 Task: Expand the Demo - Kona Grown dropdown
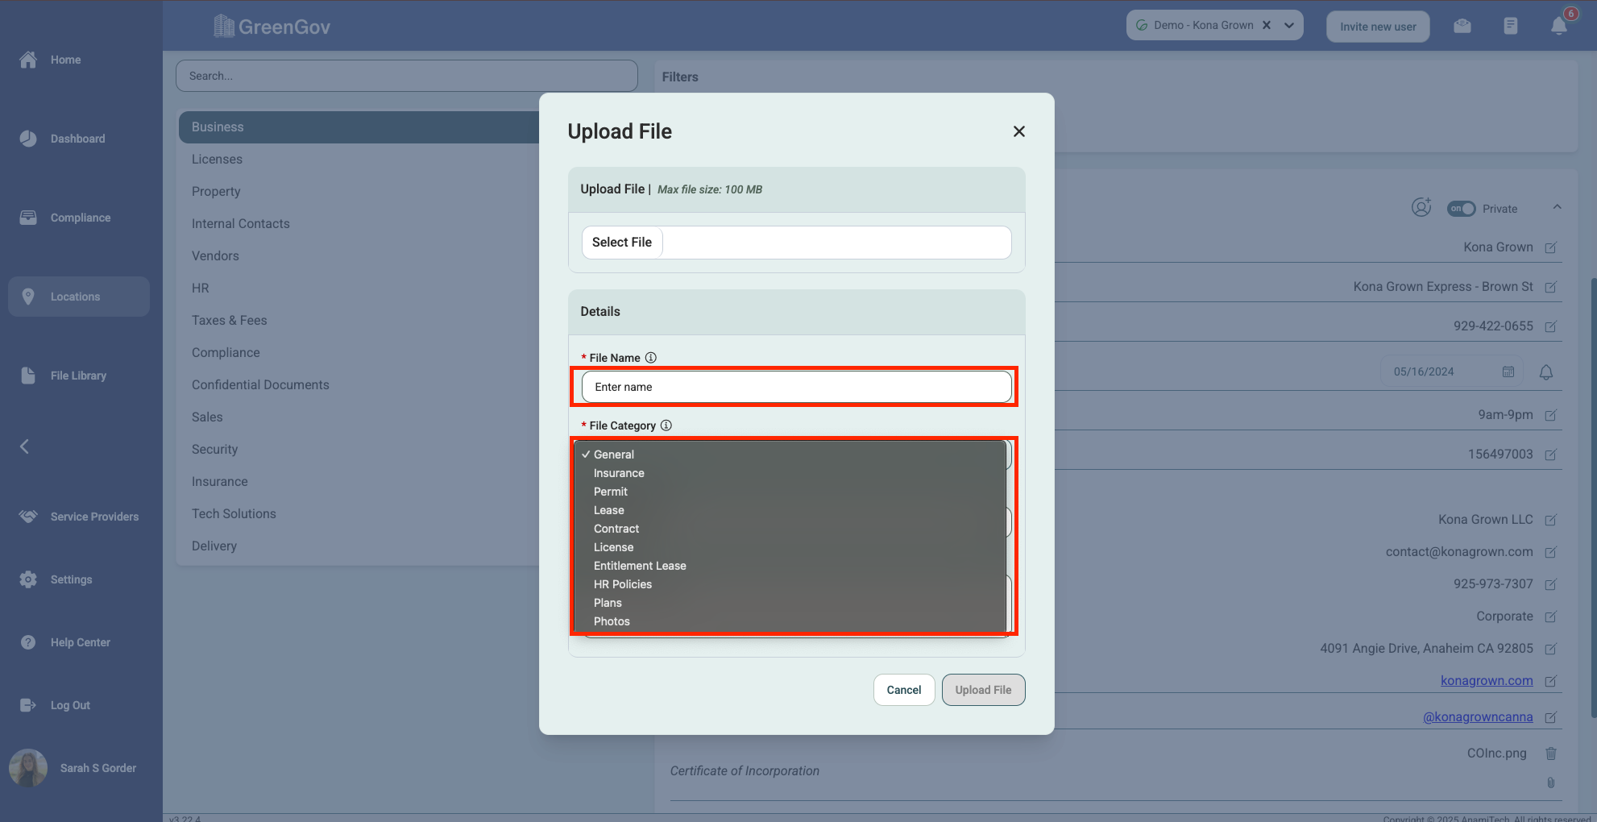click(1289, 25)
